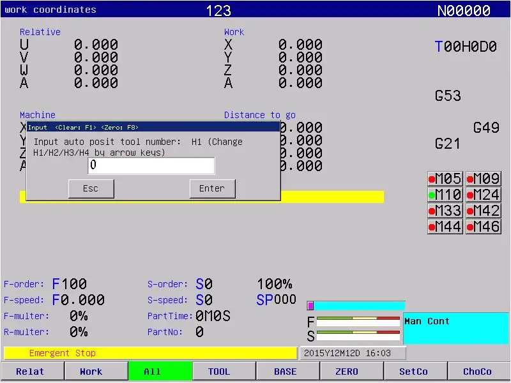Toggle the M24 status indicator

coord(484,195)
